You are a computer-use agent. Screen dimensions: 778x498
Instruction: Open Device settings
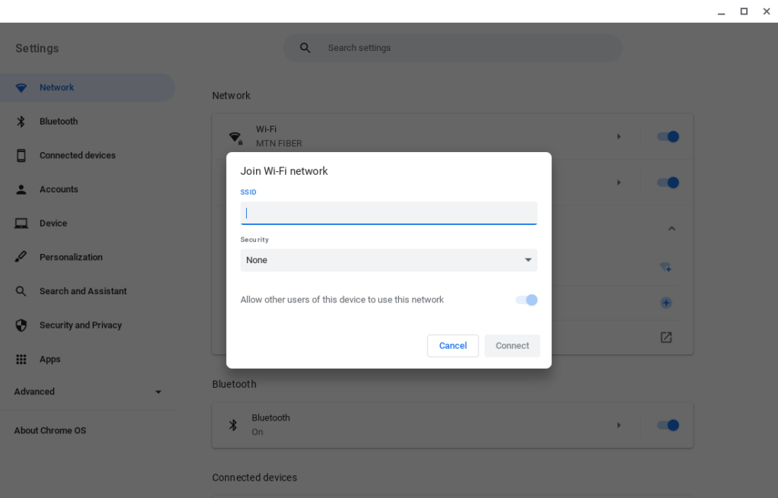pos(87,224)
